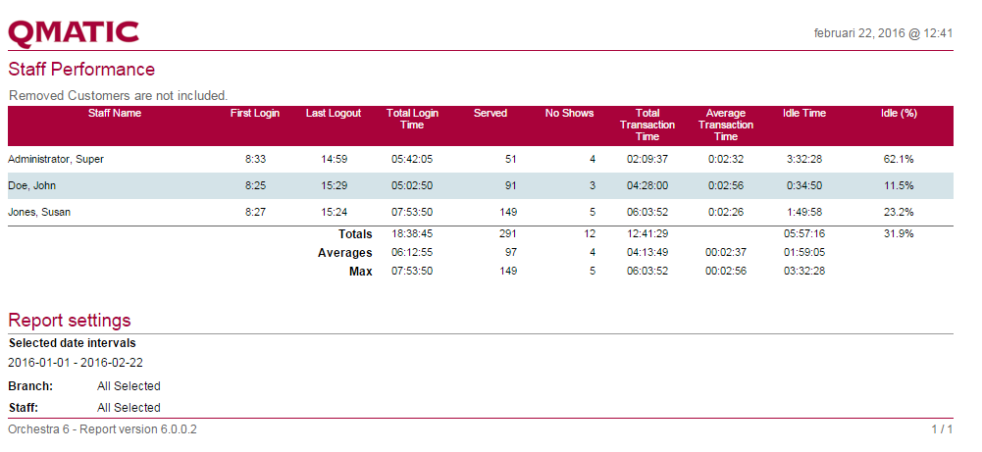This screenshot has height=452, width=982.
Task: Click the No Shows column header
Action: 570,114
